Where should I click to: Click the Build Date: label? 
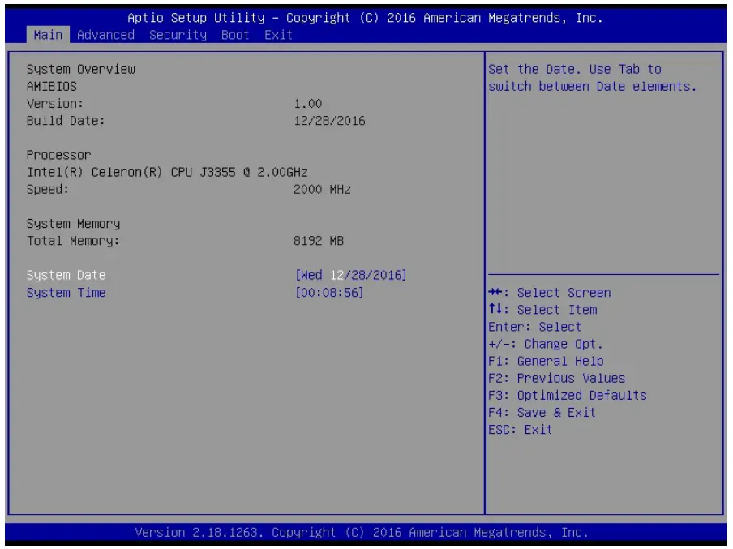point(66,121)
